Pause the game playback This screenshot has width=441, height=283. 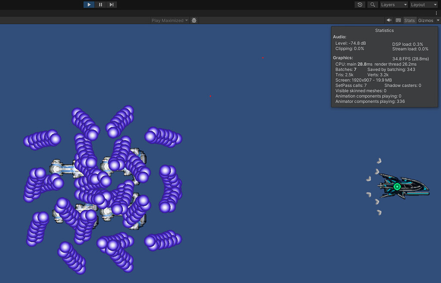coord(99,4)
